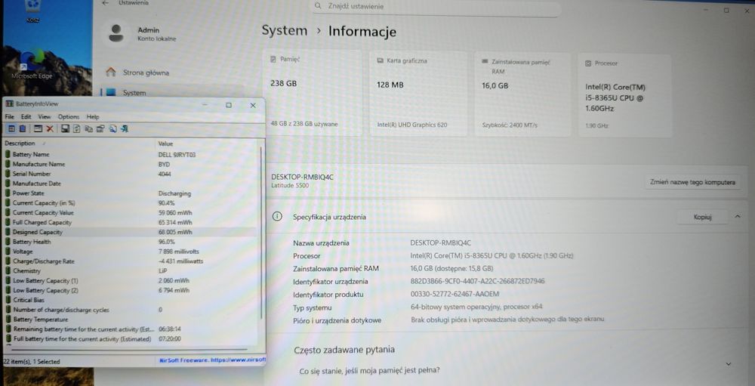Select the Voltage row
Image resolution: width=755 pixels, height=386 pixels.
pos(130,251)
